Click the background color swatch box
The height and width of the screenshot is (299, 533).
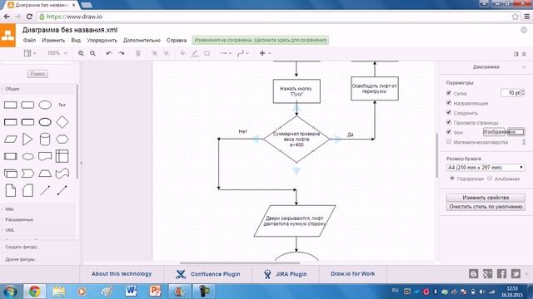pos(516,132)
